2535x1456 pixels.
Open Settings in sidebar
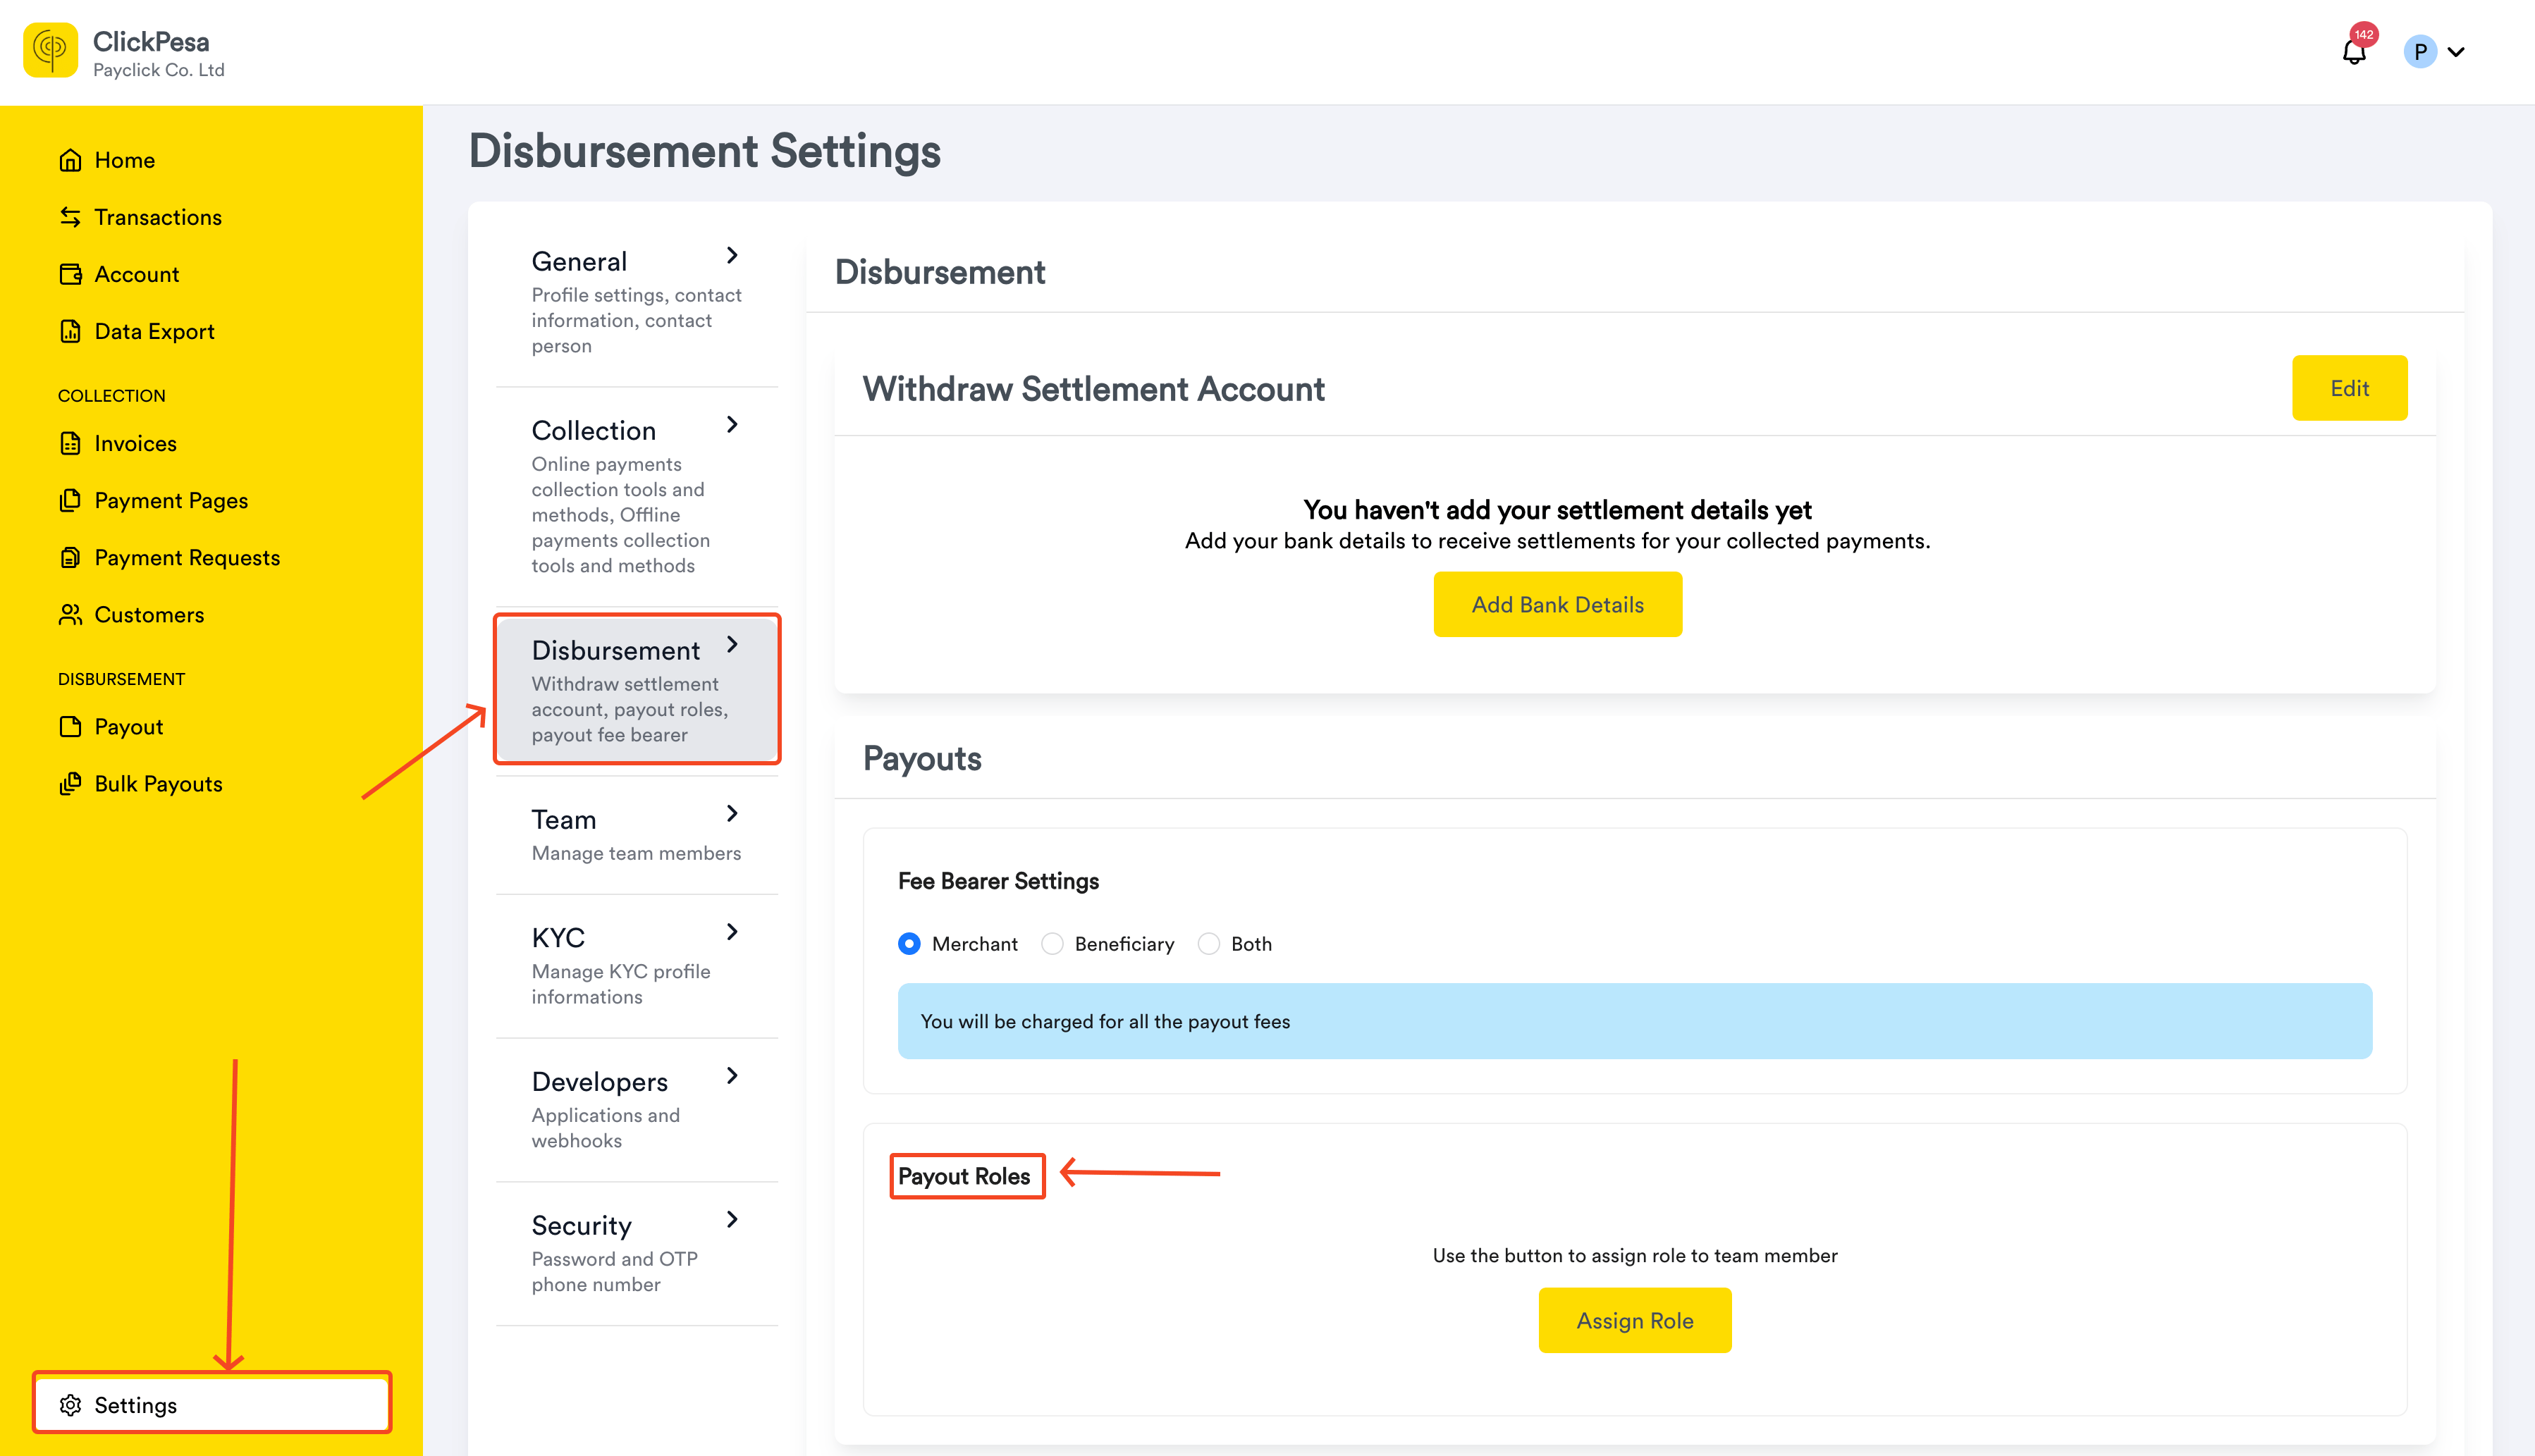click(212, 1405)
